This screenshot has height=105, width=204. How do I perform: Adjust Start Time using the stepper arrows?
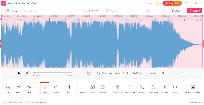[x=123, y=73]
